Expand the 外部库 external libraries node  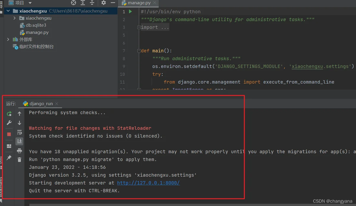(x=8, y=39)
